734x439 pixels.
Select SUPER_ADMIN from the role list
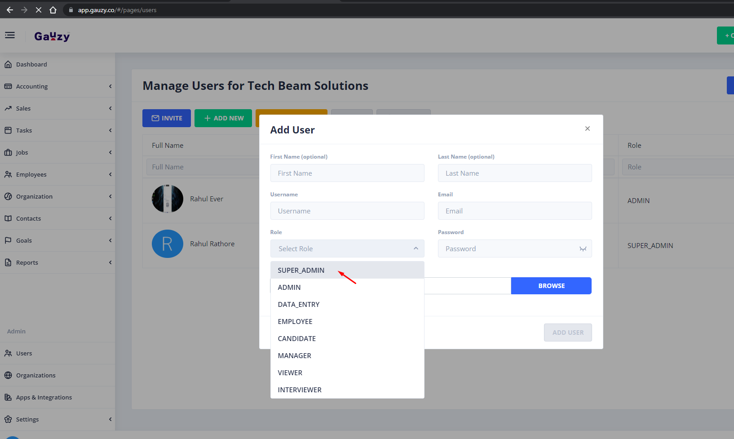[301, 270]
